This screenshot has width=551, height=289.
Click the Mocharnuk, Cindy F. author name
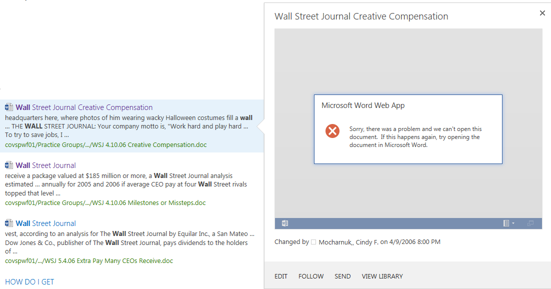[348, 242]
